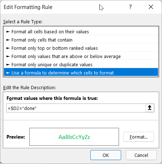Select 'Format only cells that contain' rule type
162x164 pixels.
[x=81, y=40]
